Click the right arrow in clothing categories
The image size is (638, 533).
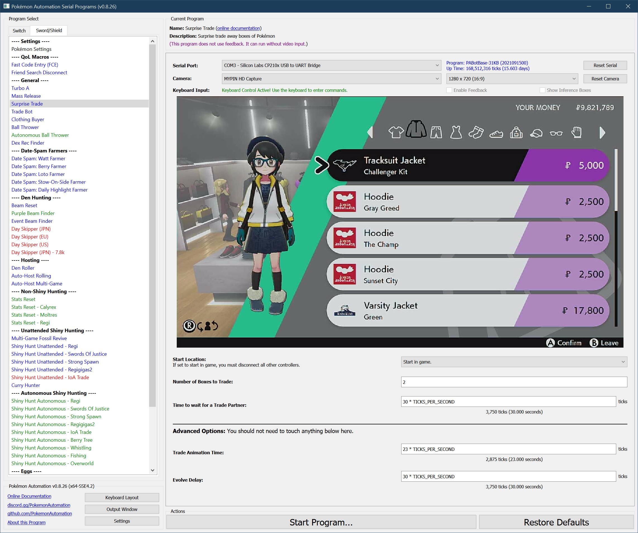click(x=602, y=133)
